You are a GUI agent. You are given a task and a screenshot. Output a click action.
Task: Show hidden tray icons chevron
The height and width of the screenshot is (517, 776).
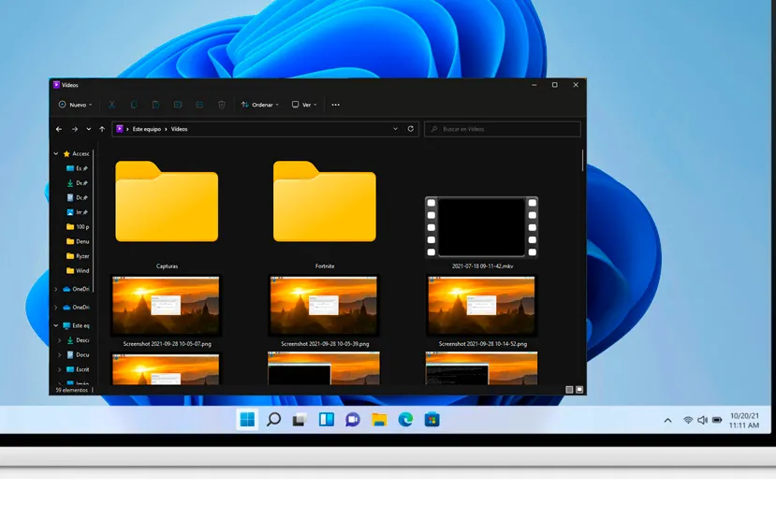(x=667, y=421)
